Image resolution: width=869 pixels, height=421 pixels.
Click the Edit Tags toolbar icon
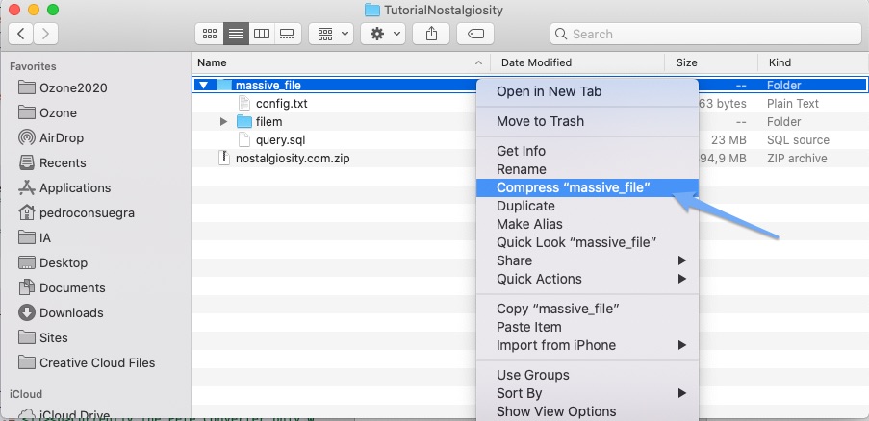pyautogui.click(x=475, y=34)
